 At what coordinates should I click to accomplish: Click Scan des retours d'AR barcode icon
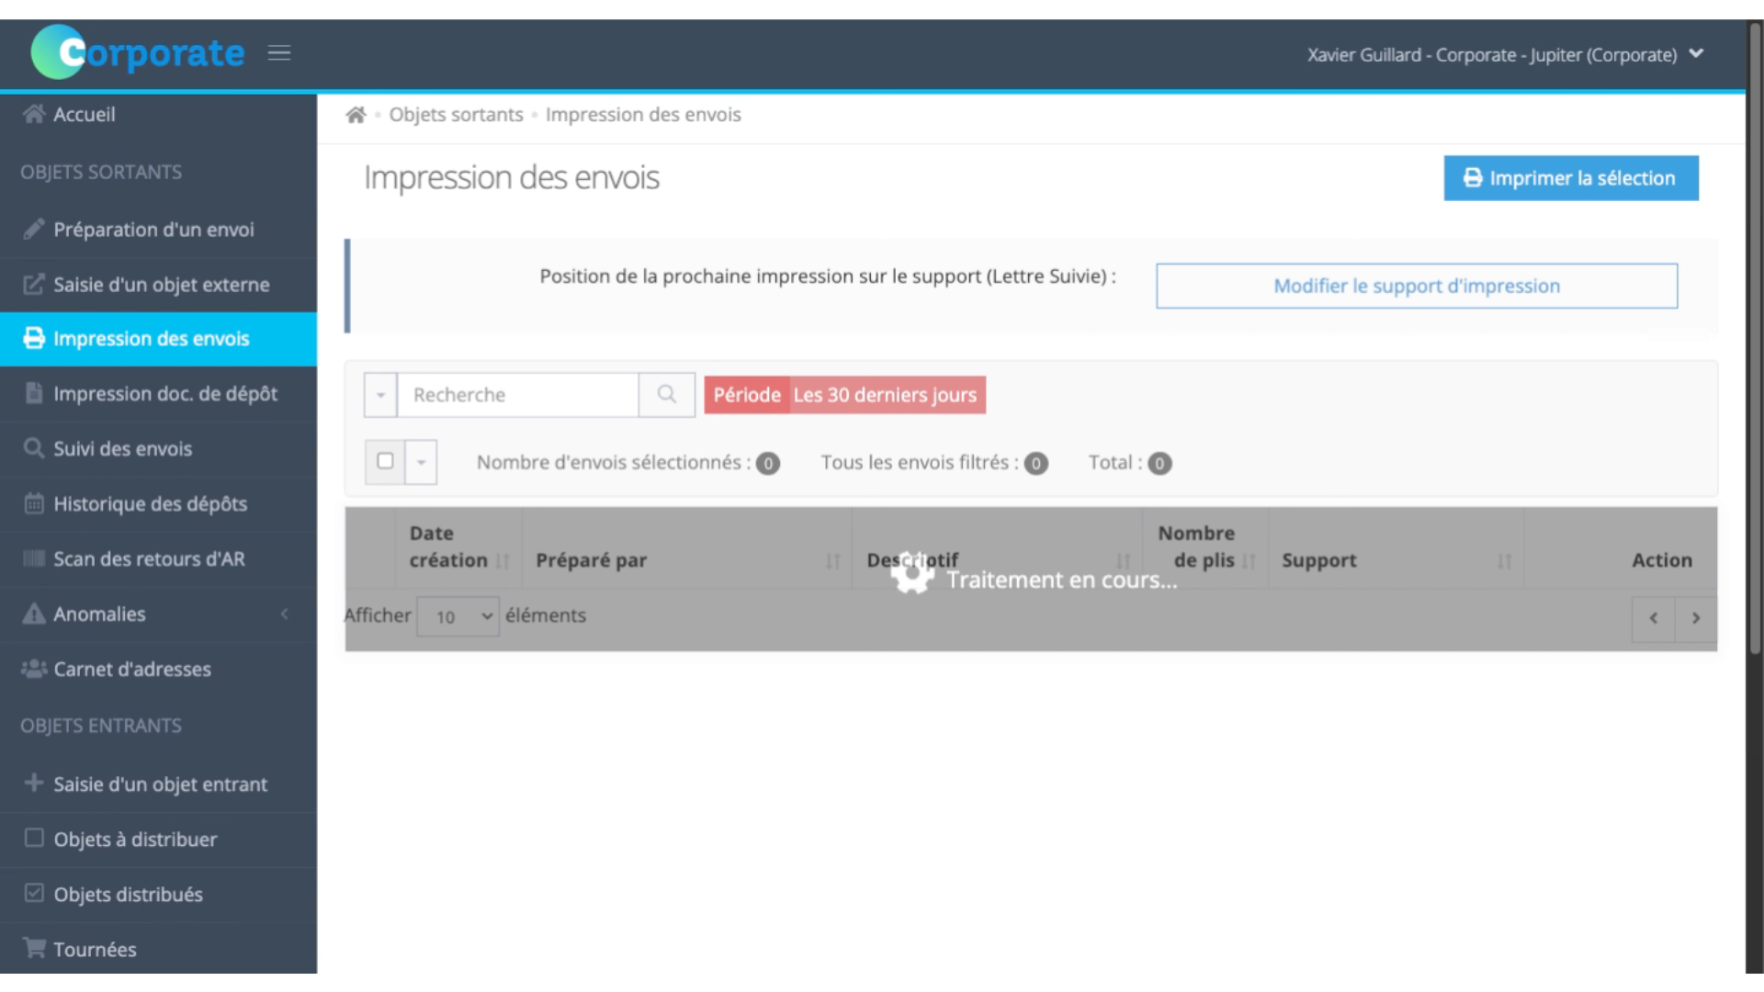(x=34, y=558)
